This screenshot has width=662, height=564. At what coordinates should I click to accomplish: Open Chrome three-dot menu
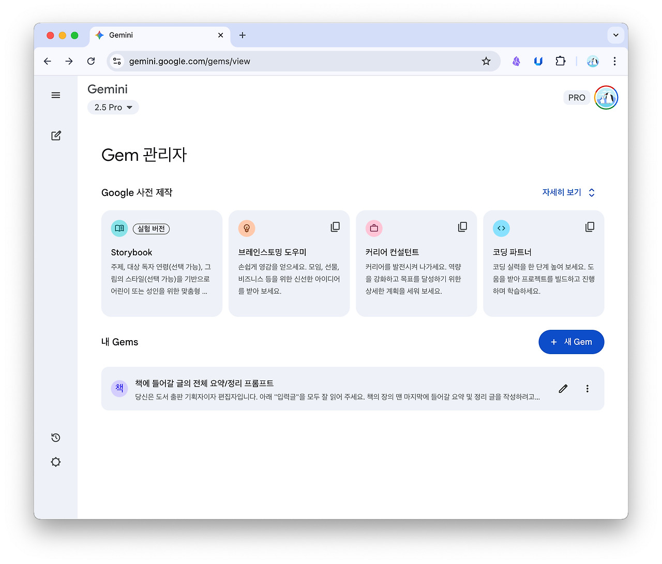[614, 62]
